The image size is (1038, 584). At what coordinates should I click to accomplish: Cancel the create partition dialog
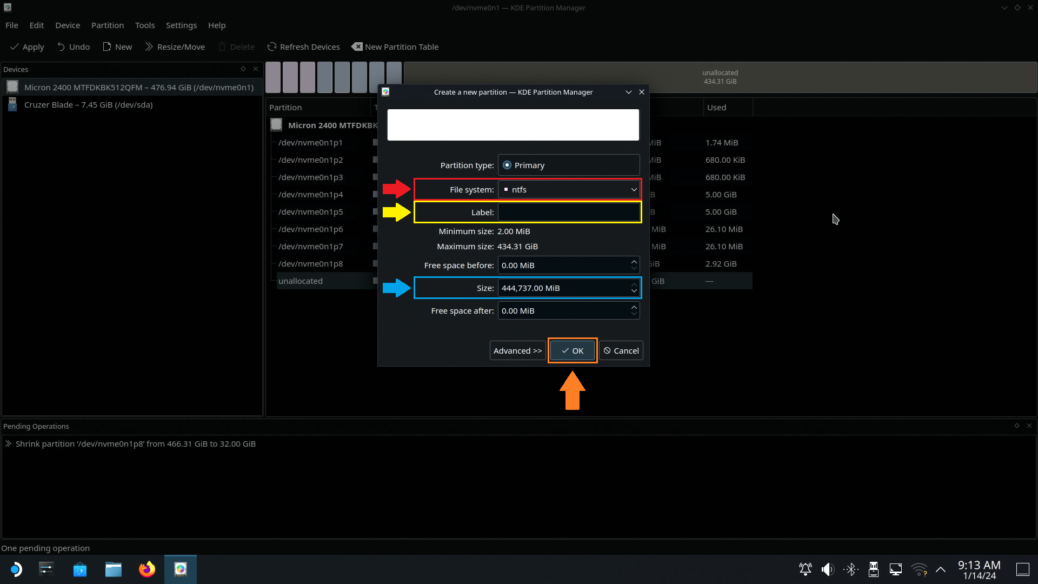[x=621, y=351]
